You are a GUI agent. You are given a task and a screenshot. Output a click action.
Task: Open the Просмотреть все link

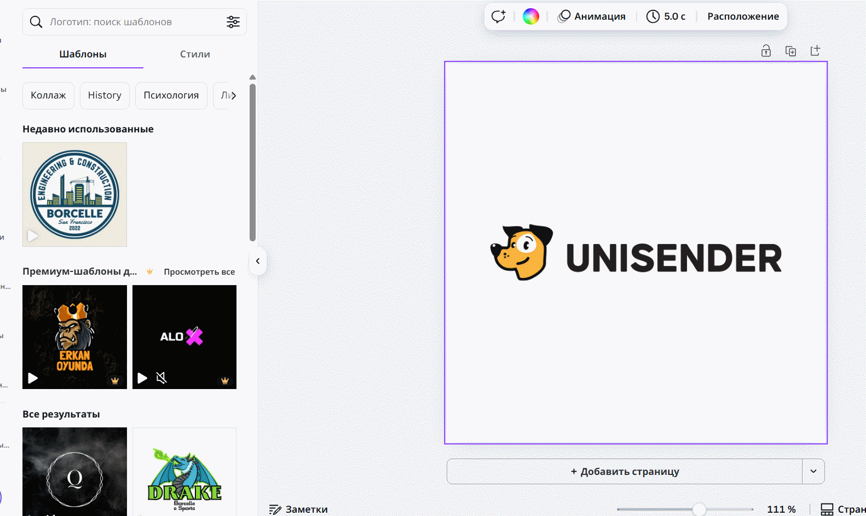(199, 272)
